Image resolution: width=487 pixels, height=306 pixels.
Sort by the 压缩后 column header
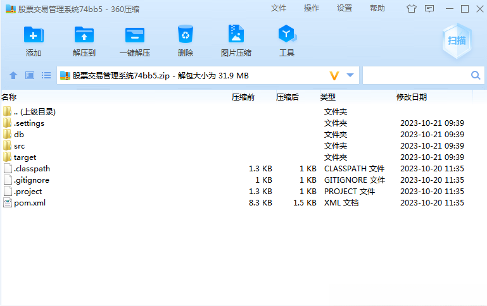point(288,97)
